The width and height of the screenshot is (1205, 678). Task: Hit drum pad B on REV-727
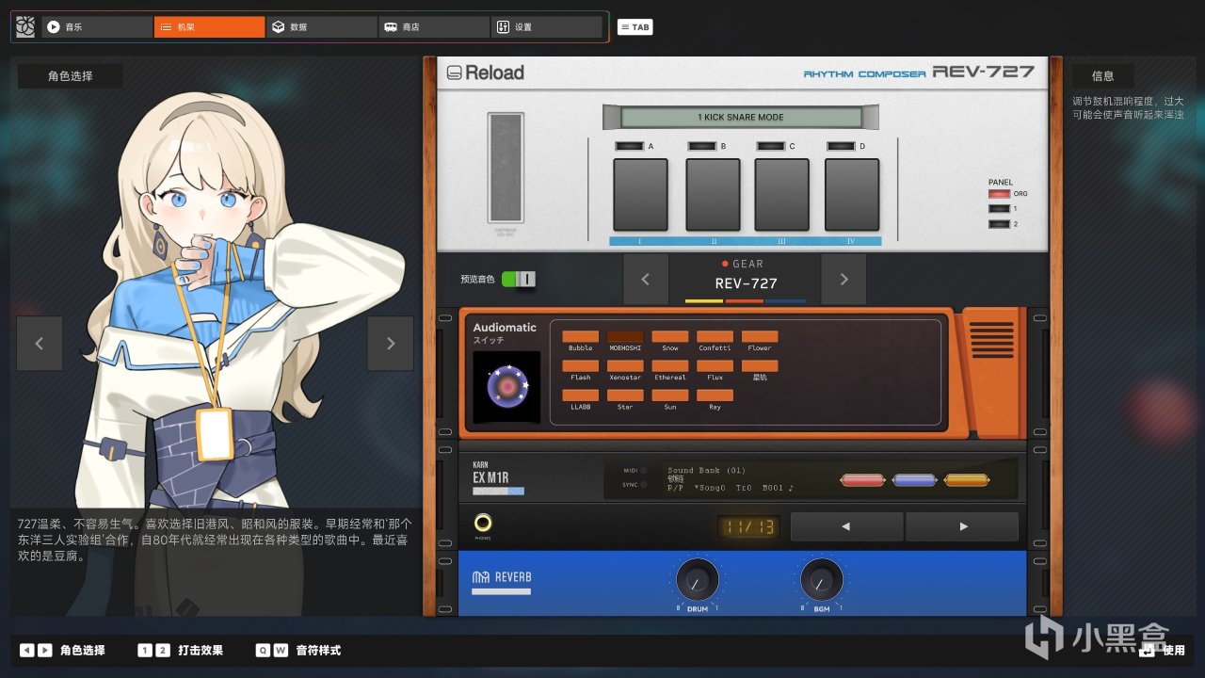[714, 194]
